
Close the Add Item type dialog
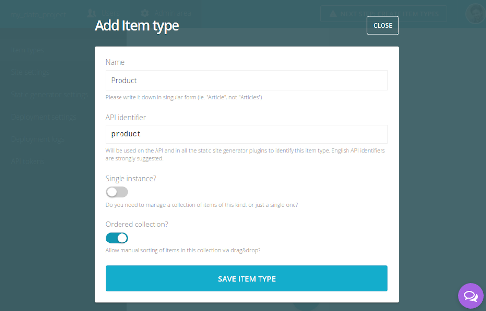382,25
